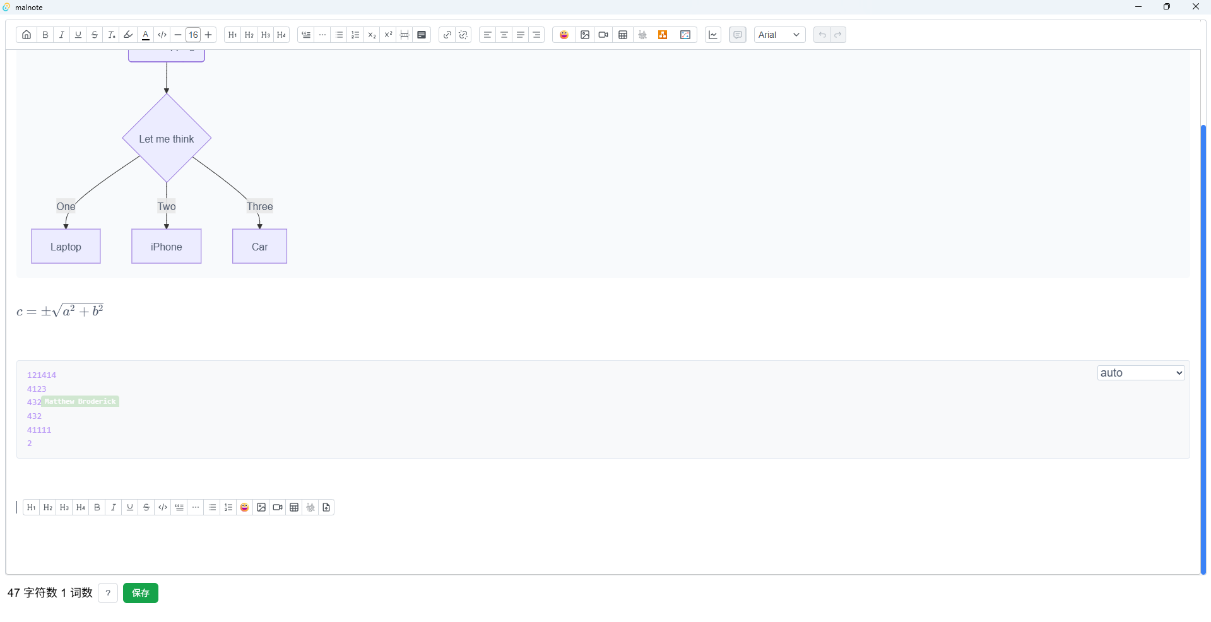Insert an image using the toolbar icon
The image size is (1211, 622).
pos(585,35)
